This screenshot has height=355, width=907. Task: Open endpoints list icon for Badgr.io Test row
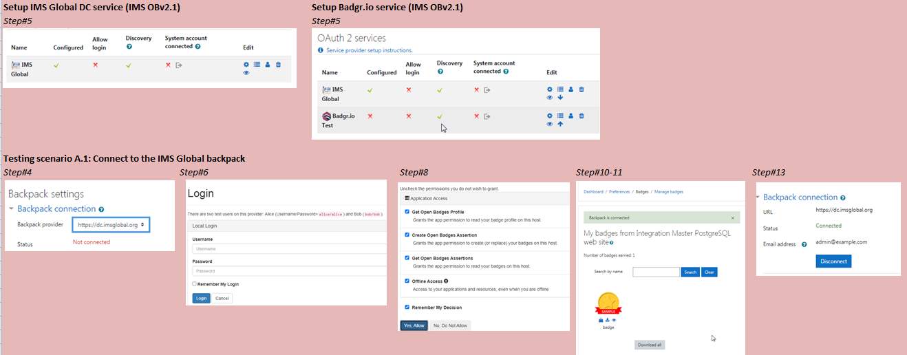(560, 116)
